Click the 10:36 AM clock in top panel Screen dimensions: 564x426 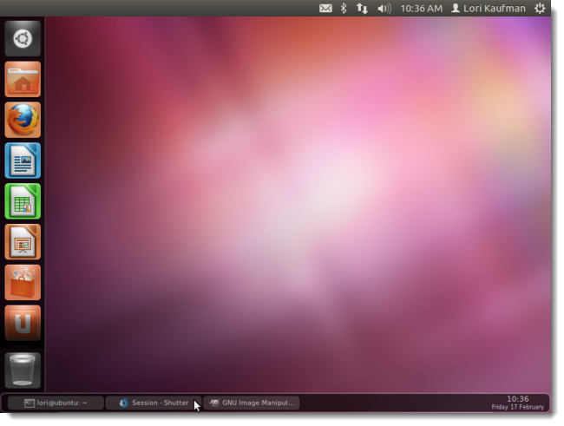[421, 9]
